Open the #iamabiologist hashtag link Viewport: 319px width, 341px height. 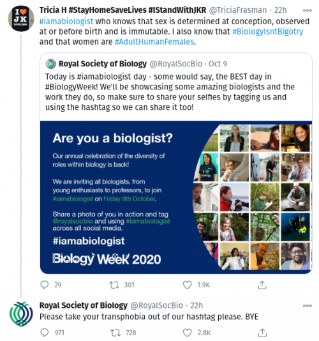click(x=66, y=21)
